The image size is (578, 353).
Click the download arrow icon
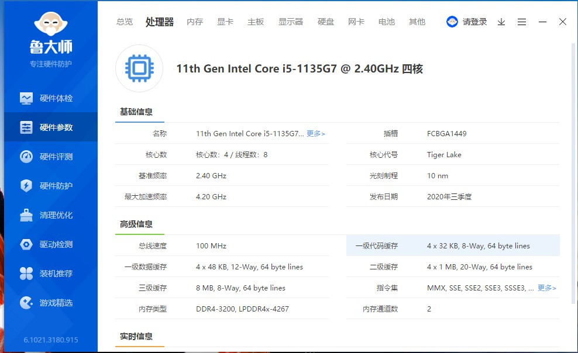[x=501, y=22]
